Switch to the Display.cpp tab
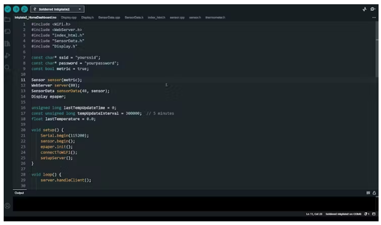 click(x=69, y=18)
